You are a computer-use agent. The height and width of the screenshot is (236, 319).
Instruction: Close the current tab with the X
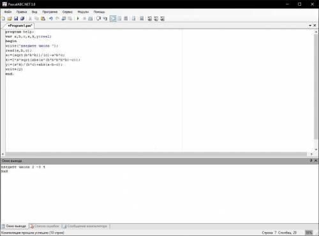(x=315, y=26)
